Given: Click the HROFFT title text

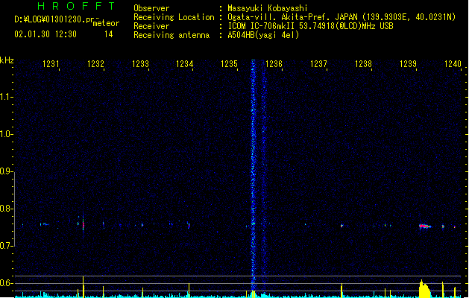Looking at the screenshot, I should tap(76, 6).
